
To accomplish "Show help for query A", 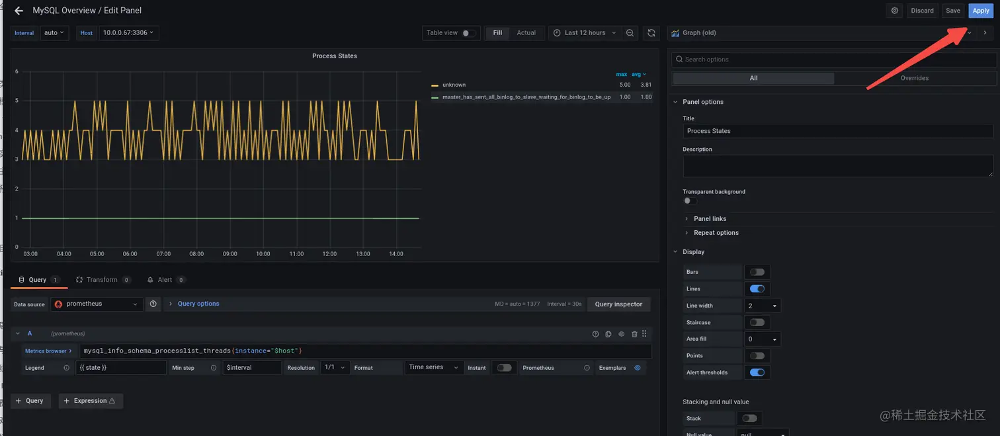I will click(595, 334).
